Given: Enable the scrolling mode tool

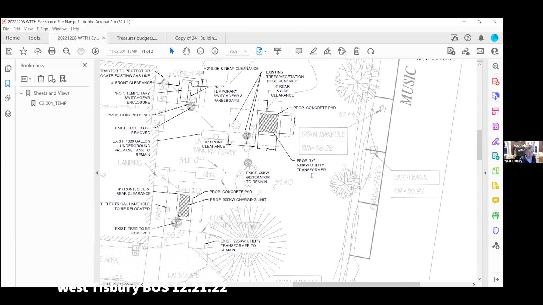Looking at the screenshot, I should tap(278, 51).
